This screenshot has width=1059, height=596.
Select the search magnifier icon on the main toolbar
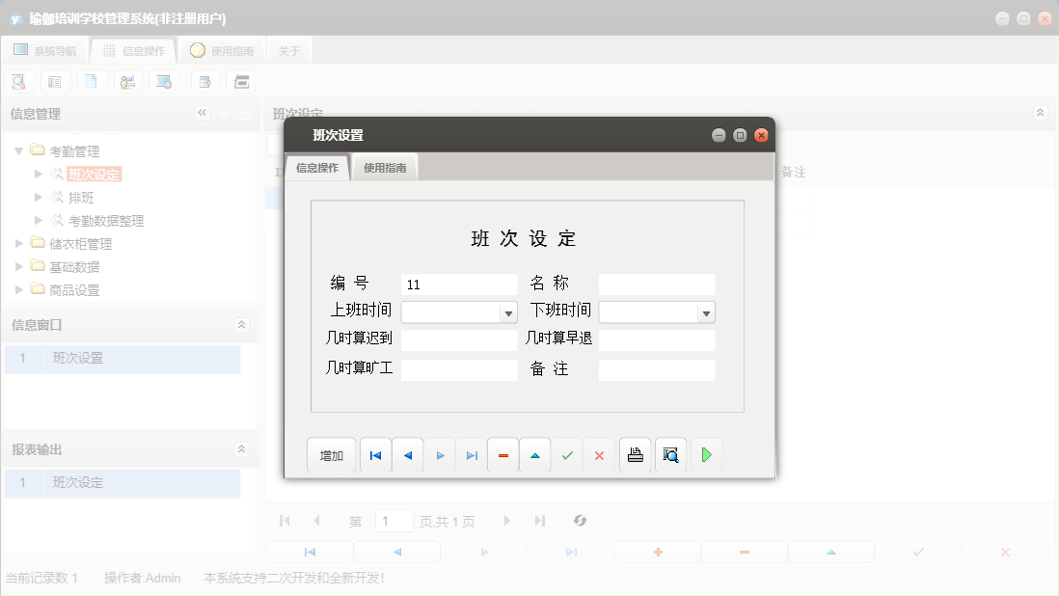click(18, 81)
